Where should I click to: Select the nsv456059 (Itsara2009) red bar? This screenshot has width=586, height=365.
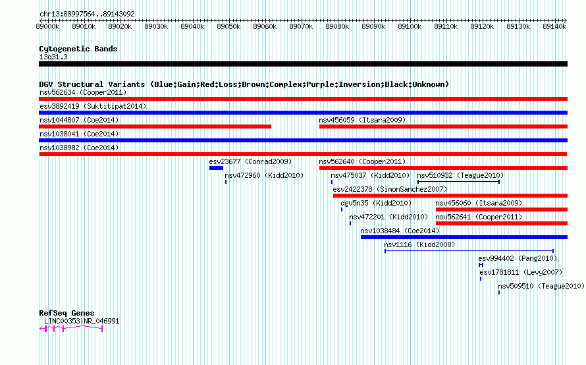[443, 126]
